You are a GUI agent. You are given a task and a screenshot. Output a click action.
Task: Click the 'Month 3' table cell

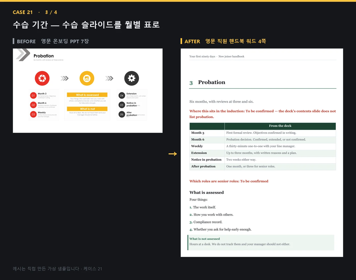pos(207,133)
